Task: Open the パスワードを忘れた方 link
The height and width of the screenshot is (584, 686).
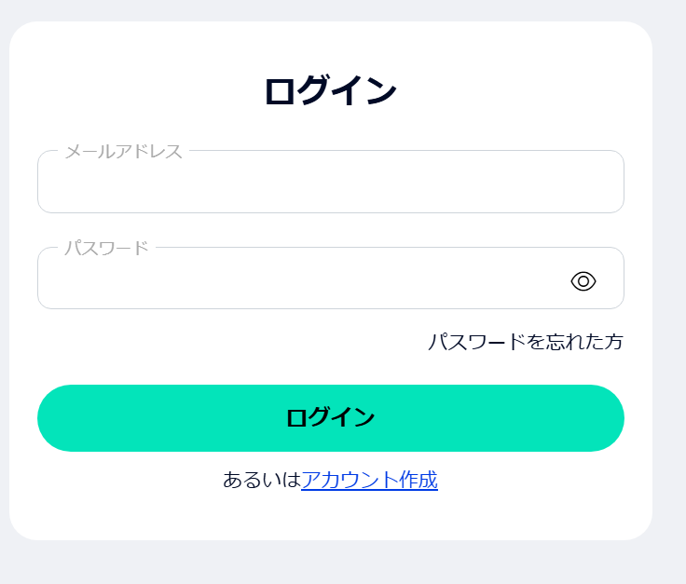Action: 525,342
